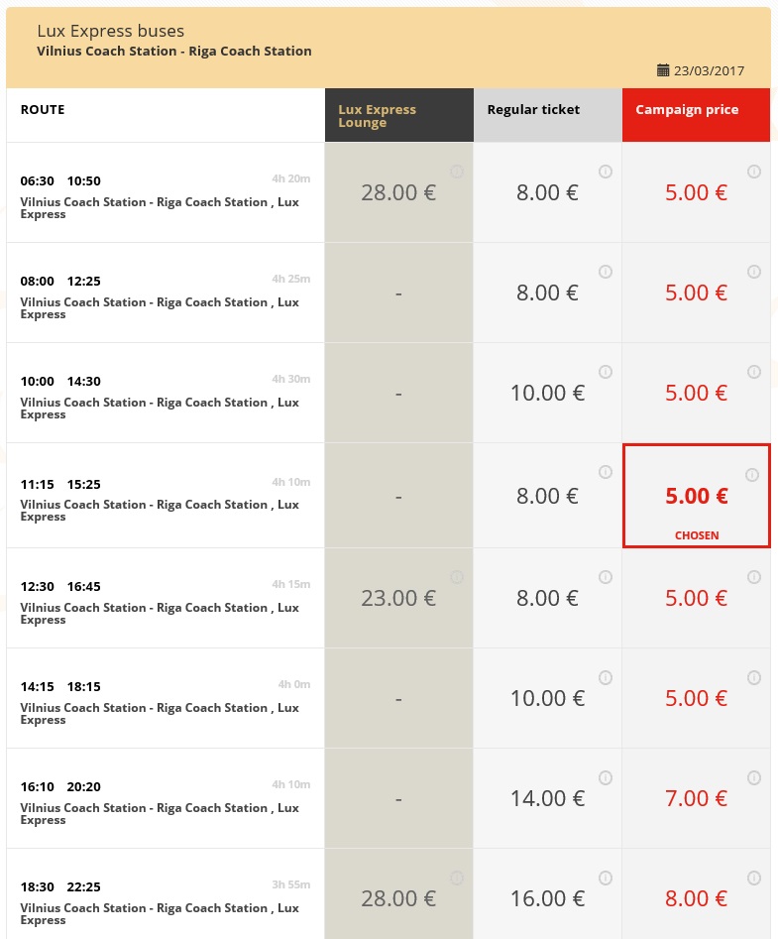Click info icon on 10:00 regular ticket
Image resolution: width=778 pixels, height=939 pixels.
606,372
